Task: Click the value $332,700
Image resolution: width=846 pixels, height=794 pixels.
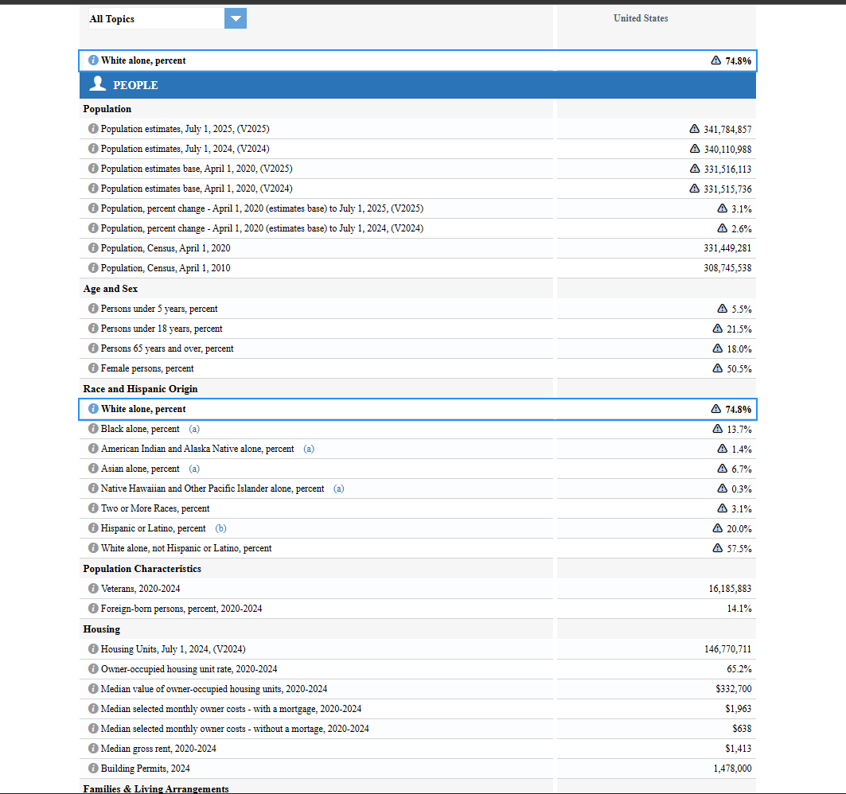Action: [734, 689]
